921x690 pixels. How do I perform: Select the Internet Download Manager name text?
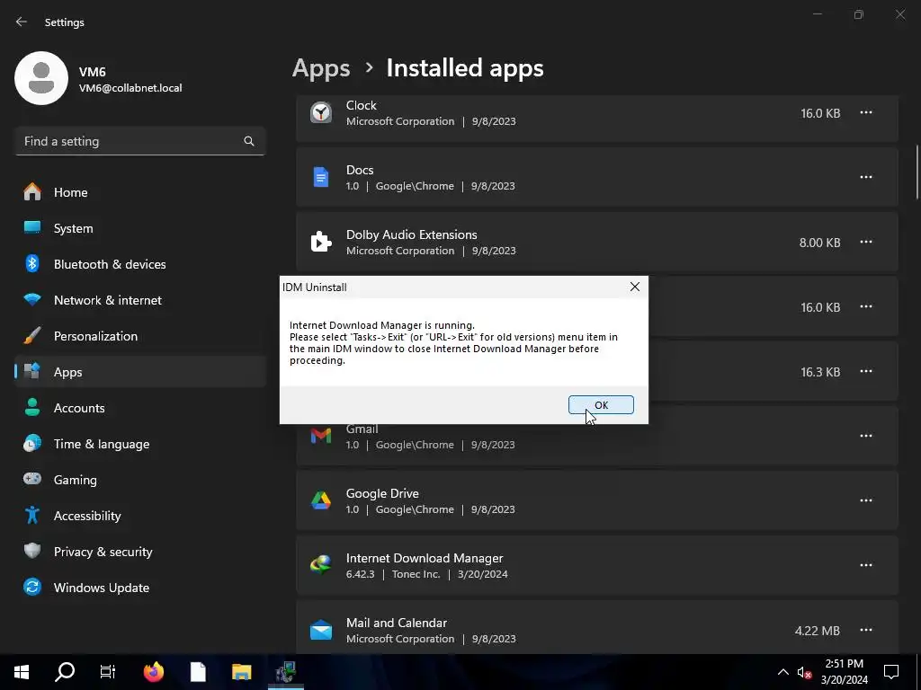pos(425,558)
